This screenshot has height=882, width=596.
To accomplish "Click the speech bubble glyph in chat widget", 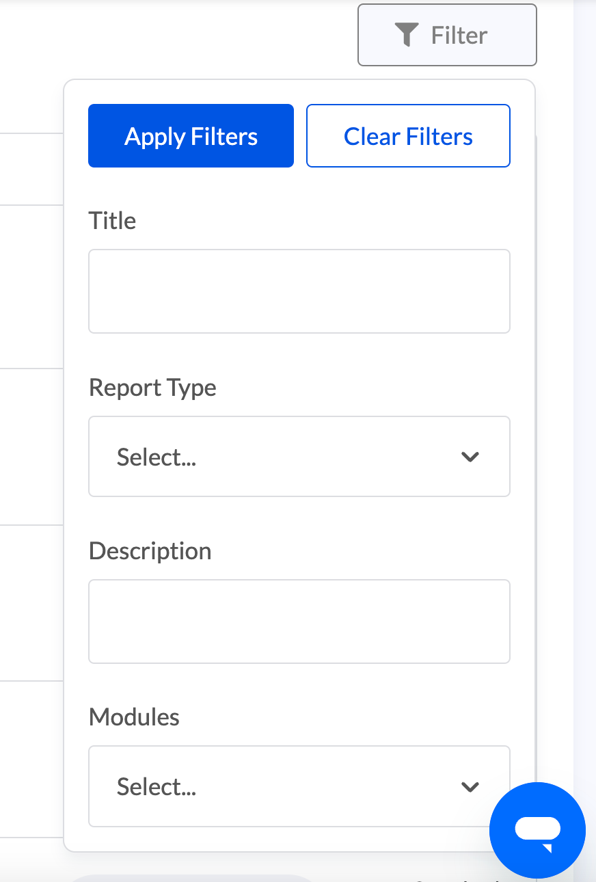I will (x=538, y=831).
